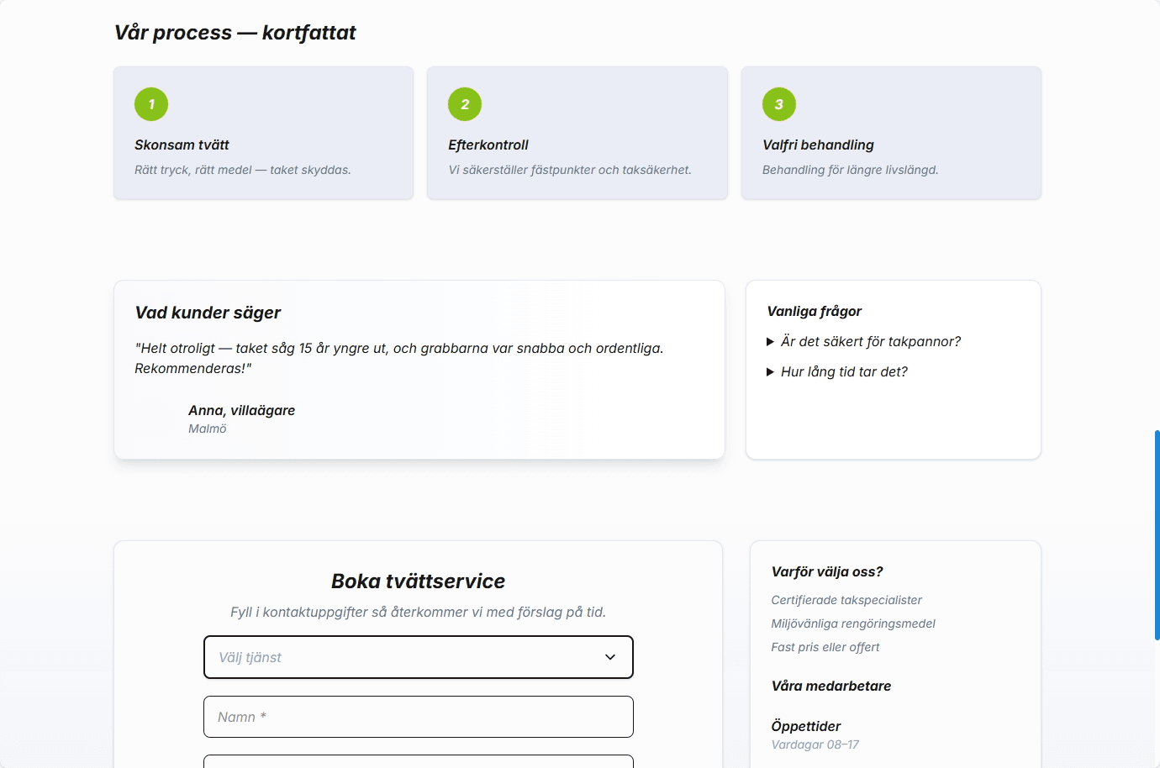The height and width of the screenshot is (768, 1160).
Task: Select the Efterkontroll process card
Action: [x=577, y=133]
